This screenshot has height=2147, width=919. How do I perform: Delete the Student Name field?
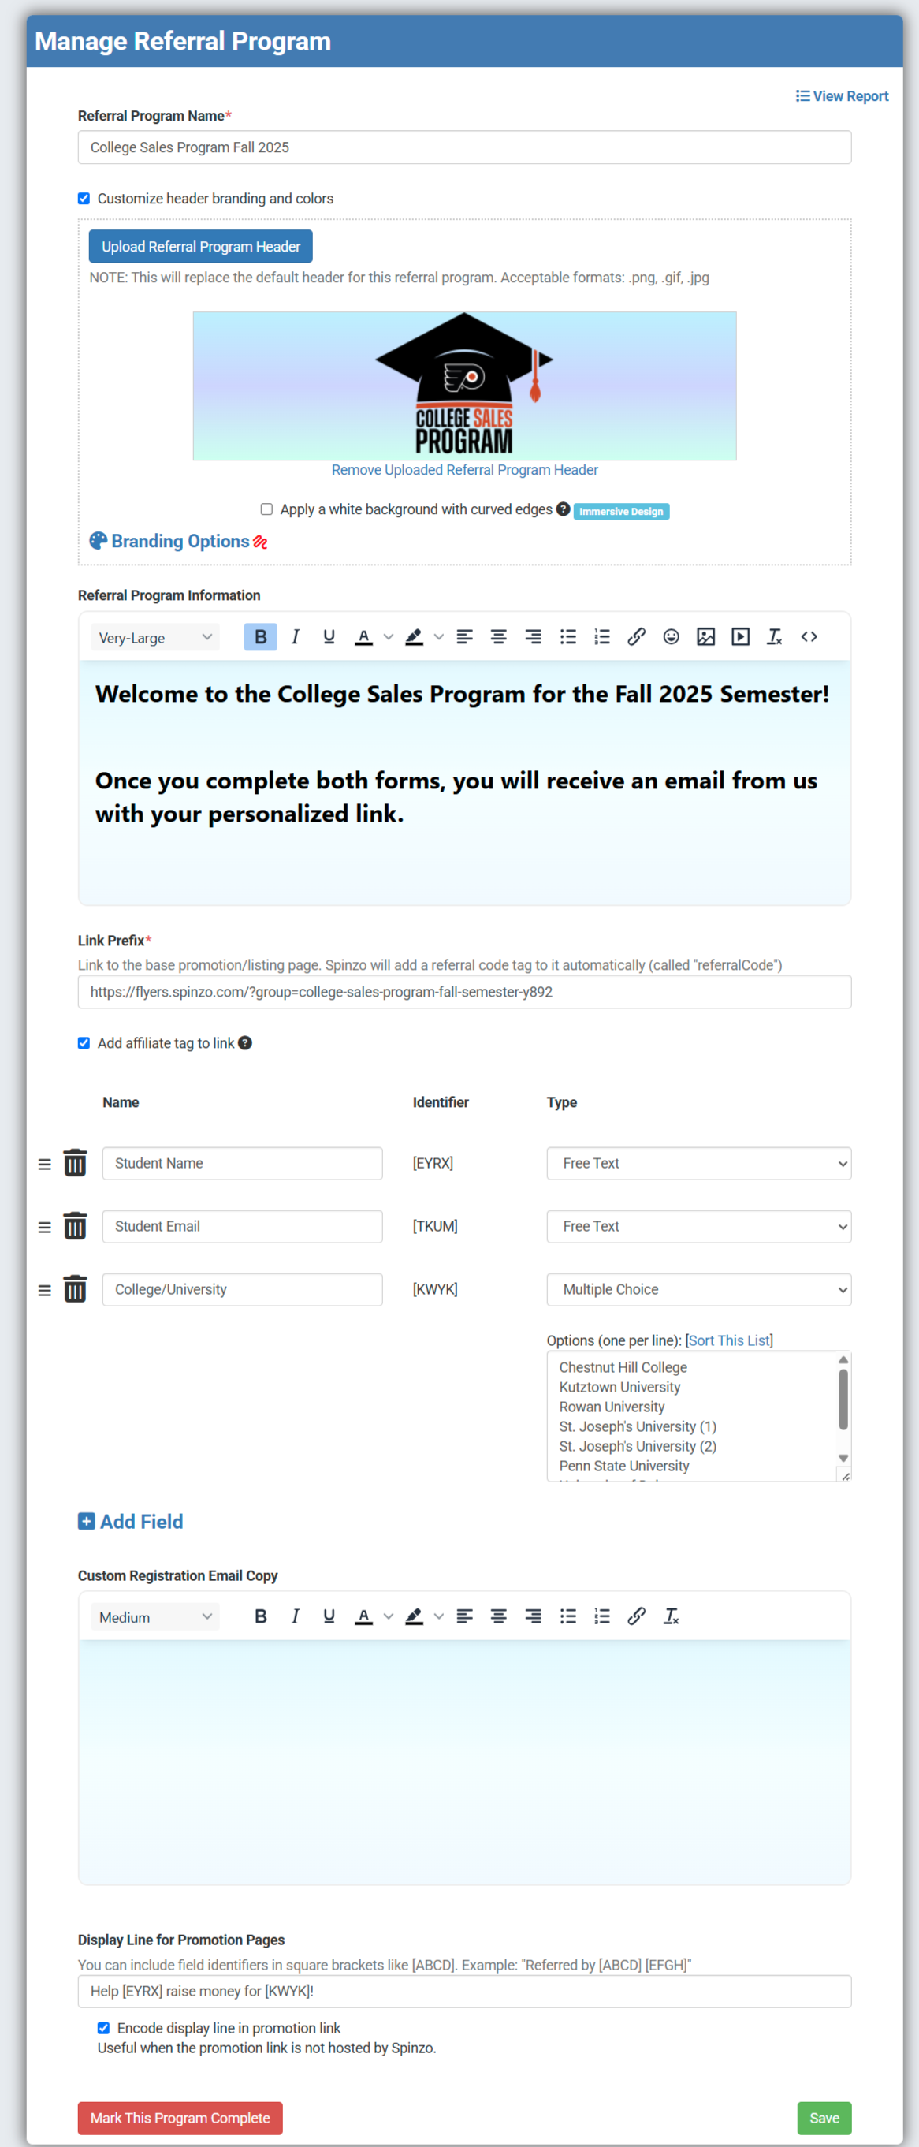[x=75, y=1163]
